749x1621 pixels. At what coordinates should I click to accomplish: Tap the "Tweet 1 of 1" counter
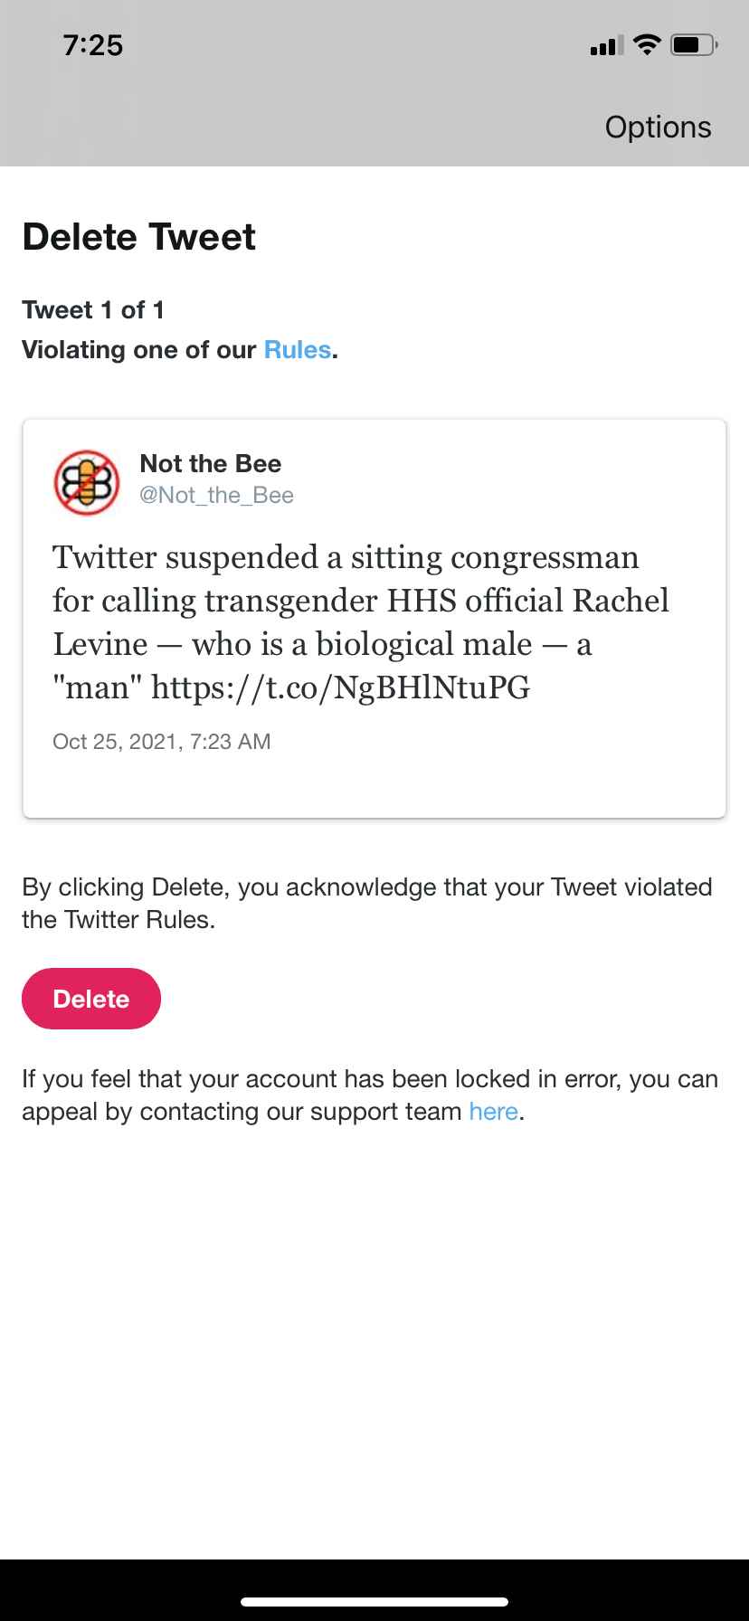click(x=93, y=310)
